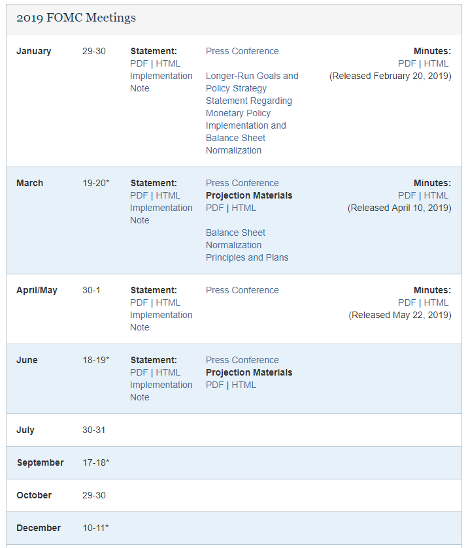466x548 pixels.
Task: Open April/May minutes PDF link
Action: coord(407,302)
